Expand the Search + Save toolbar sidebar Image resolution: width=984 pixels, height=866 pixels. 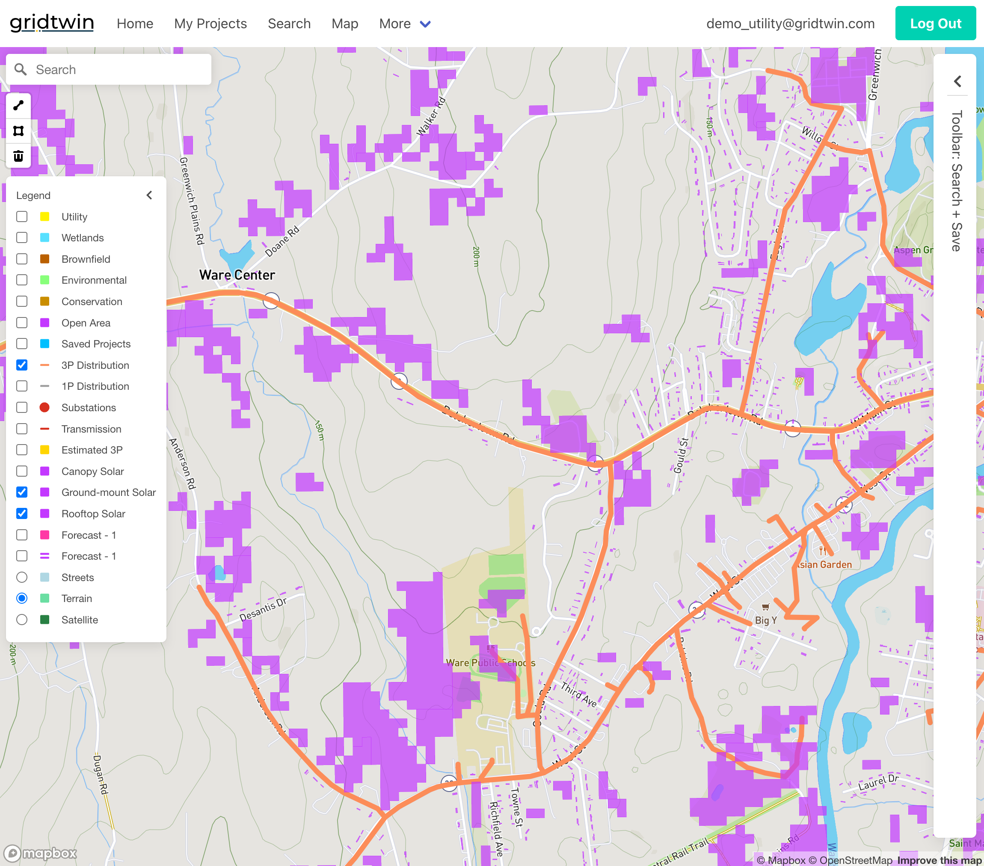tap(958, 82)
